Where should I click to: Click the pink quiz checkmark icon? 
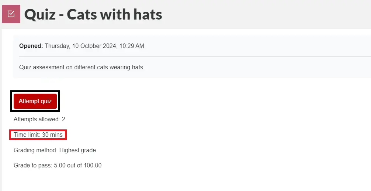pos(11,14)
